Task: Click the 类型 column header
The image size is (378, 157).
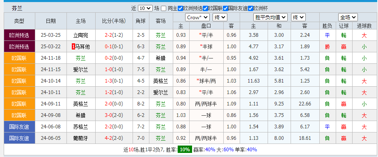Action: pos(19,21)
